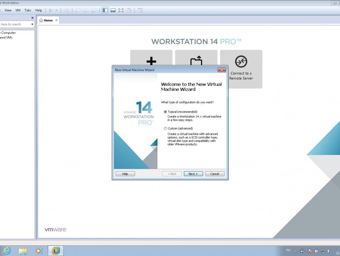
Task: Select Shared VMs in the library tree
Action: tap(6, 37)
